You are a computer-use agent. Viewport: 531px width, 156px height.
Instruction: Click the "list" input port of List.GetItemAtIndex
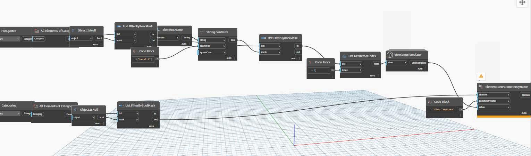(351, 64)
